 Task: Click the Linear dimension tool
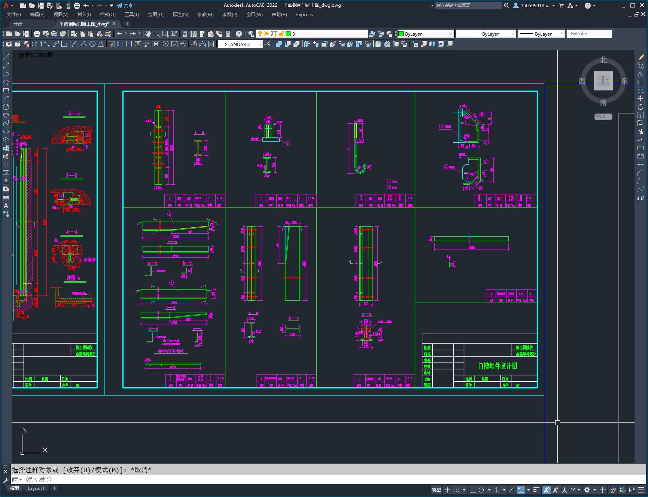pyautogui.click(x=38, y=44)
